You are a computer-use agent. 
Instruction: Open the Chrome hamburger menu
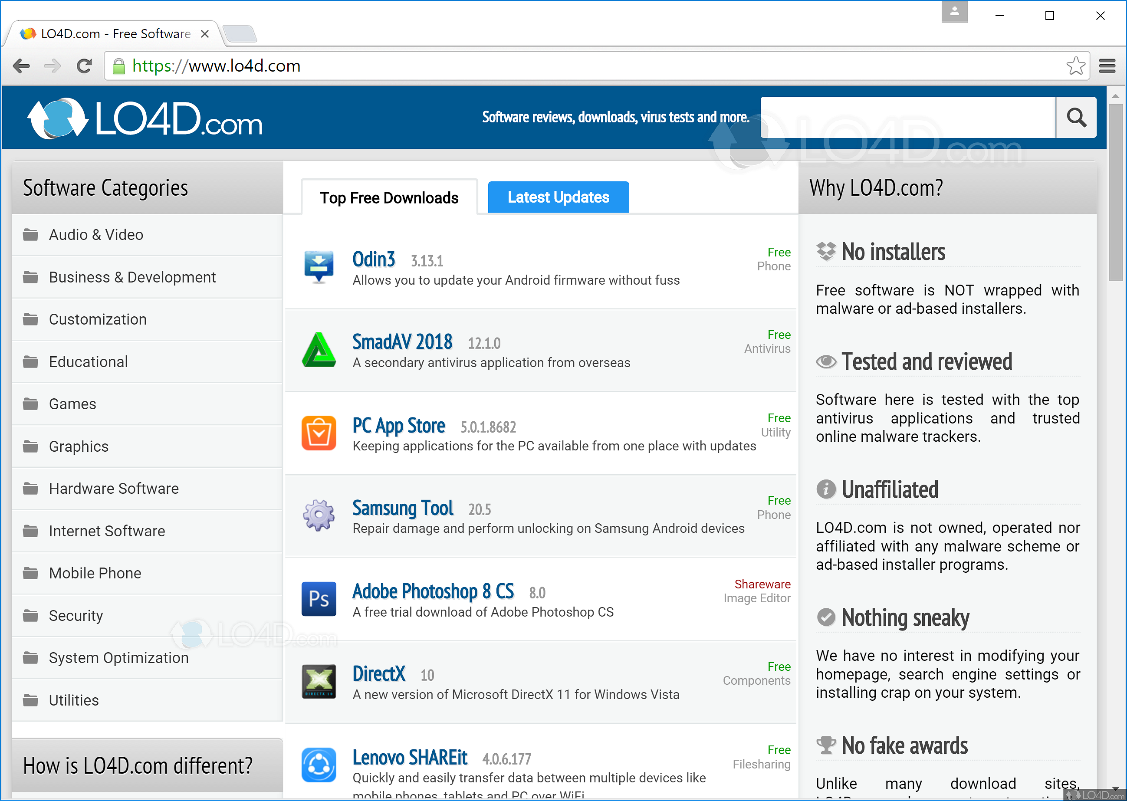pyautogui.click(x=1107, y=66)
